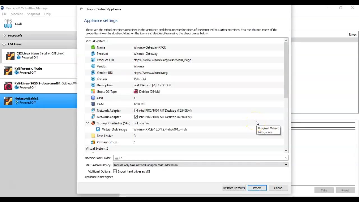Click the https://www.whonix.org/wiki/Main_Page value
The image size is (359, 202).
pos(162,60)
